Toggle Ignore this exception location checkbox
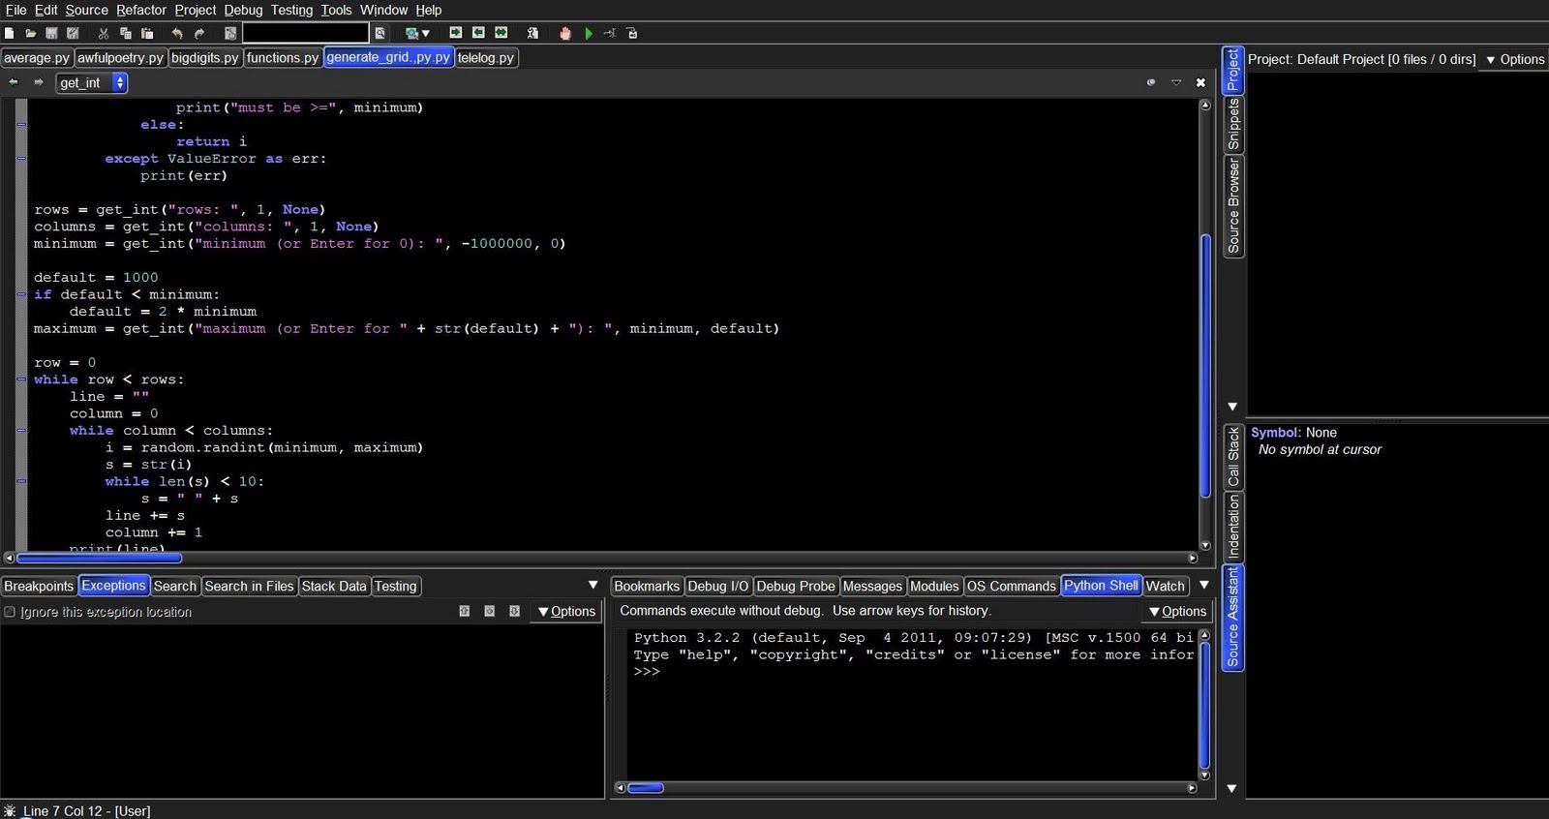Viewport: 1549px width, 819px height. coord(10,612)
